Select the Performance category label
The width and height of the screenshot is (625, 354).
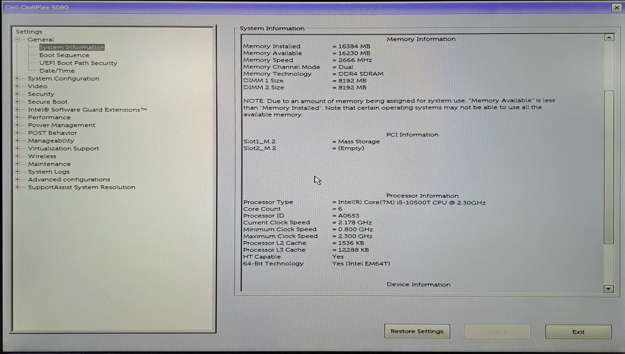point(49,117)
